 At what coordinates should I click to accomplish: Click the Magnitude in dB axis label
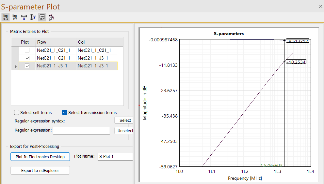tap(145, 103)
